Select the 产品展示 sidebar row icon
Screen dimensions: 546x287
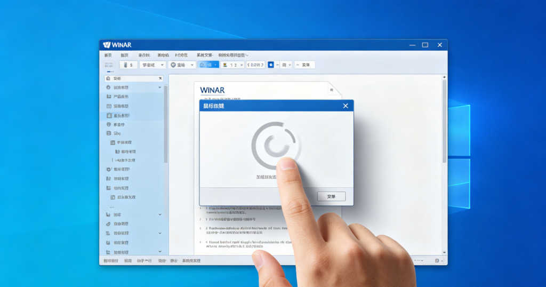click(x=109, y=97)
